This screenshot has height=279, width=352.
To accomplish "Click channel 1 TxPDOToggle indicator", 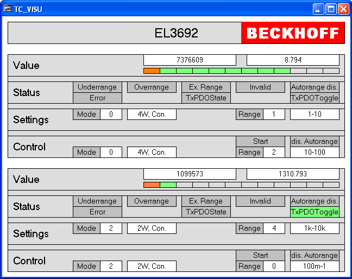I will point(315,98).
